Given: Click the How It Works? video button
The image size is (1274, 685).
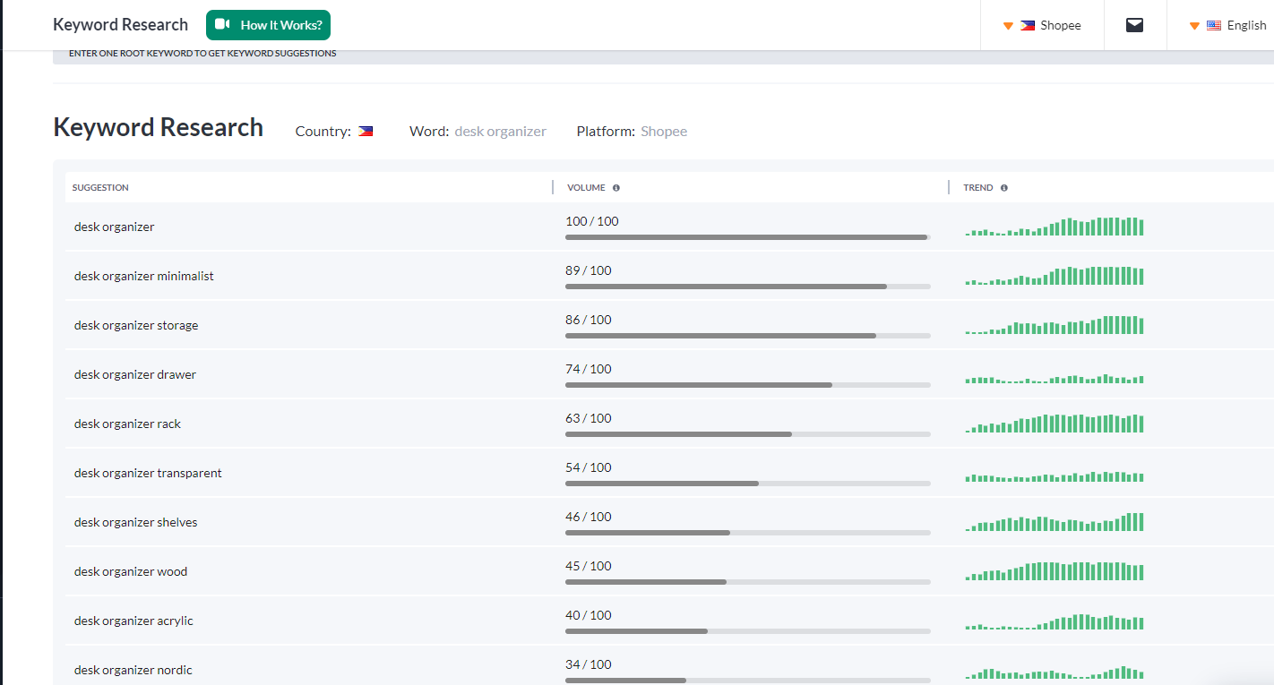Looking at the screenshot, I should 268,25.
